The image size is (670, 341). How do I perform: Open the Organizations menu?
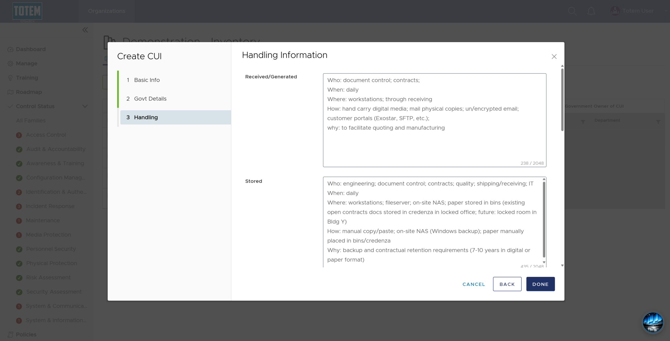pyautogui.click(x=107, y=11)
